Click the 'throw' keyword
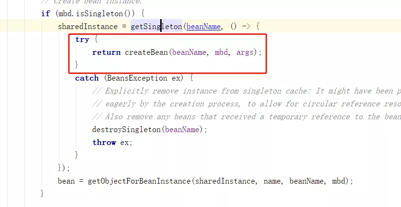Viewport: 401px width, 207px height. tap(104, 143)
